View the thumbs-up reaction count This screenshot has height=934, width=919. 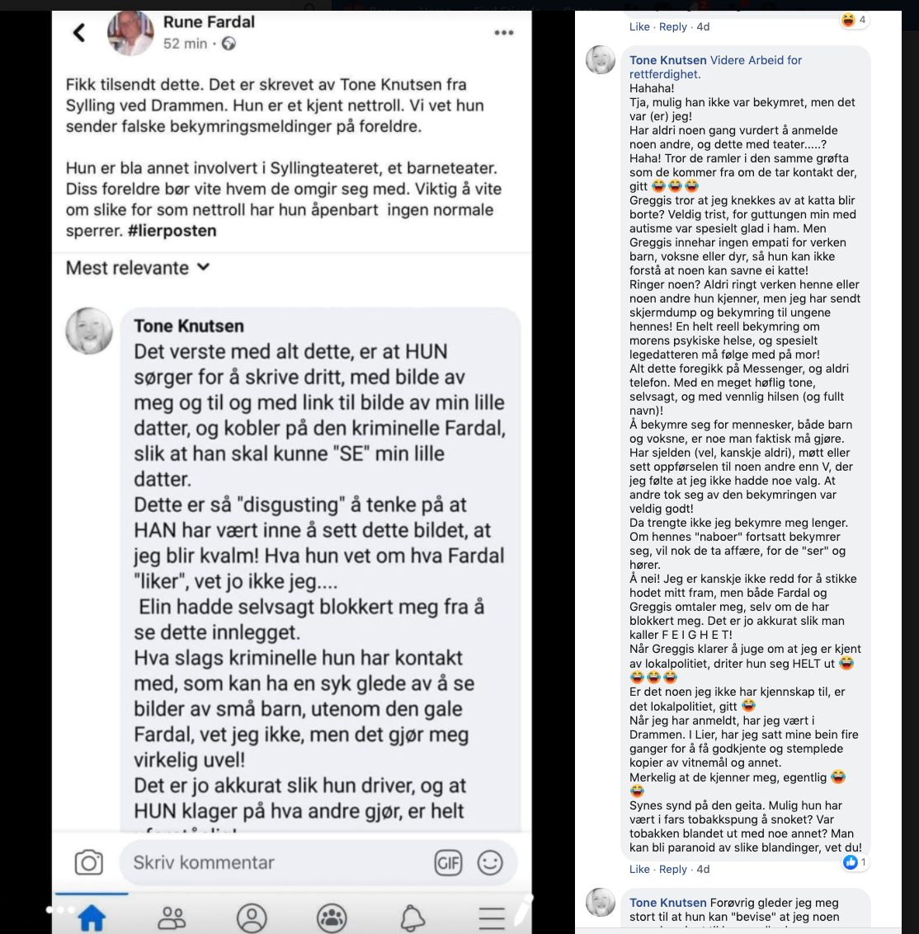[x=855, y=862]
